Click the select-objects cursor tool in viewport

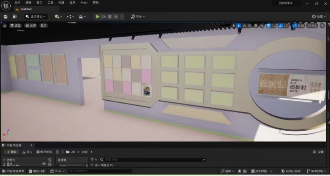[233, 26]
